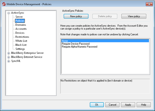The image size is (155, 111).
Task: Open the White List tree item
Action: (21, 41)
